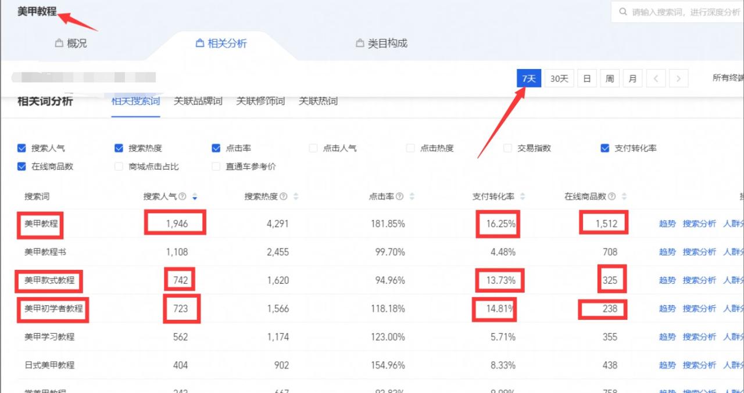Go to previous date period arrow
Image resolution: width=744 pixels, height=393 pixels.
click(656, 78)
